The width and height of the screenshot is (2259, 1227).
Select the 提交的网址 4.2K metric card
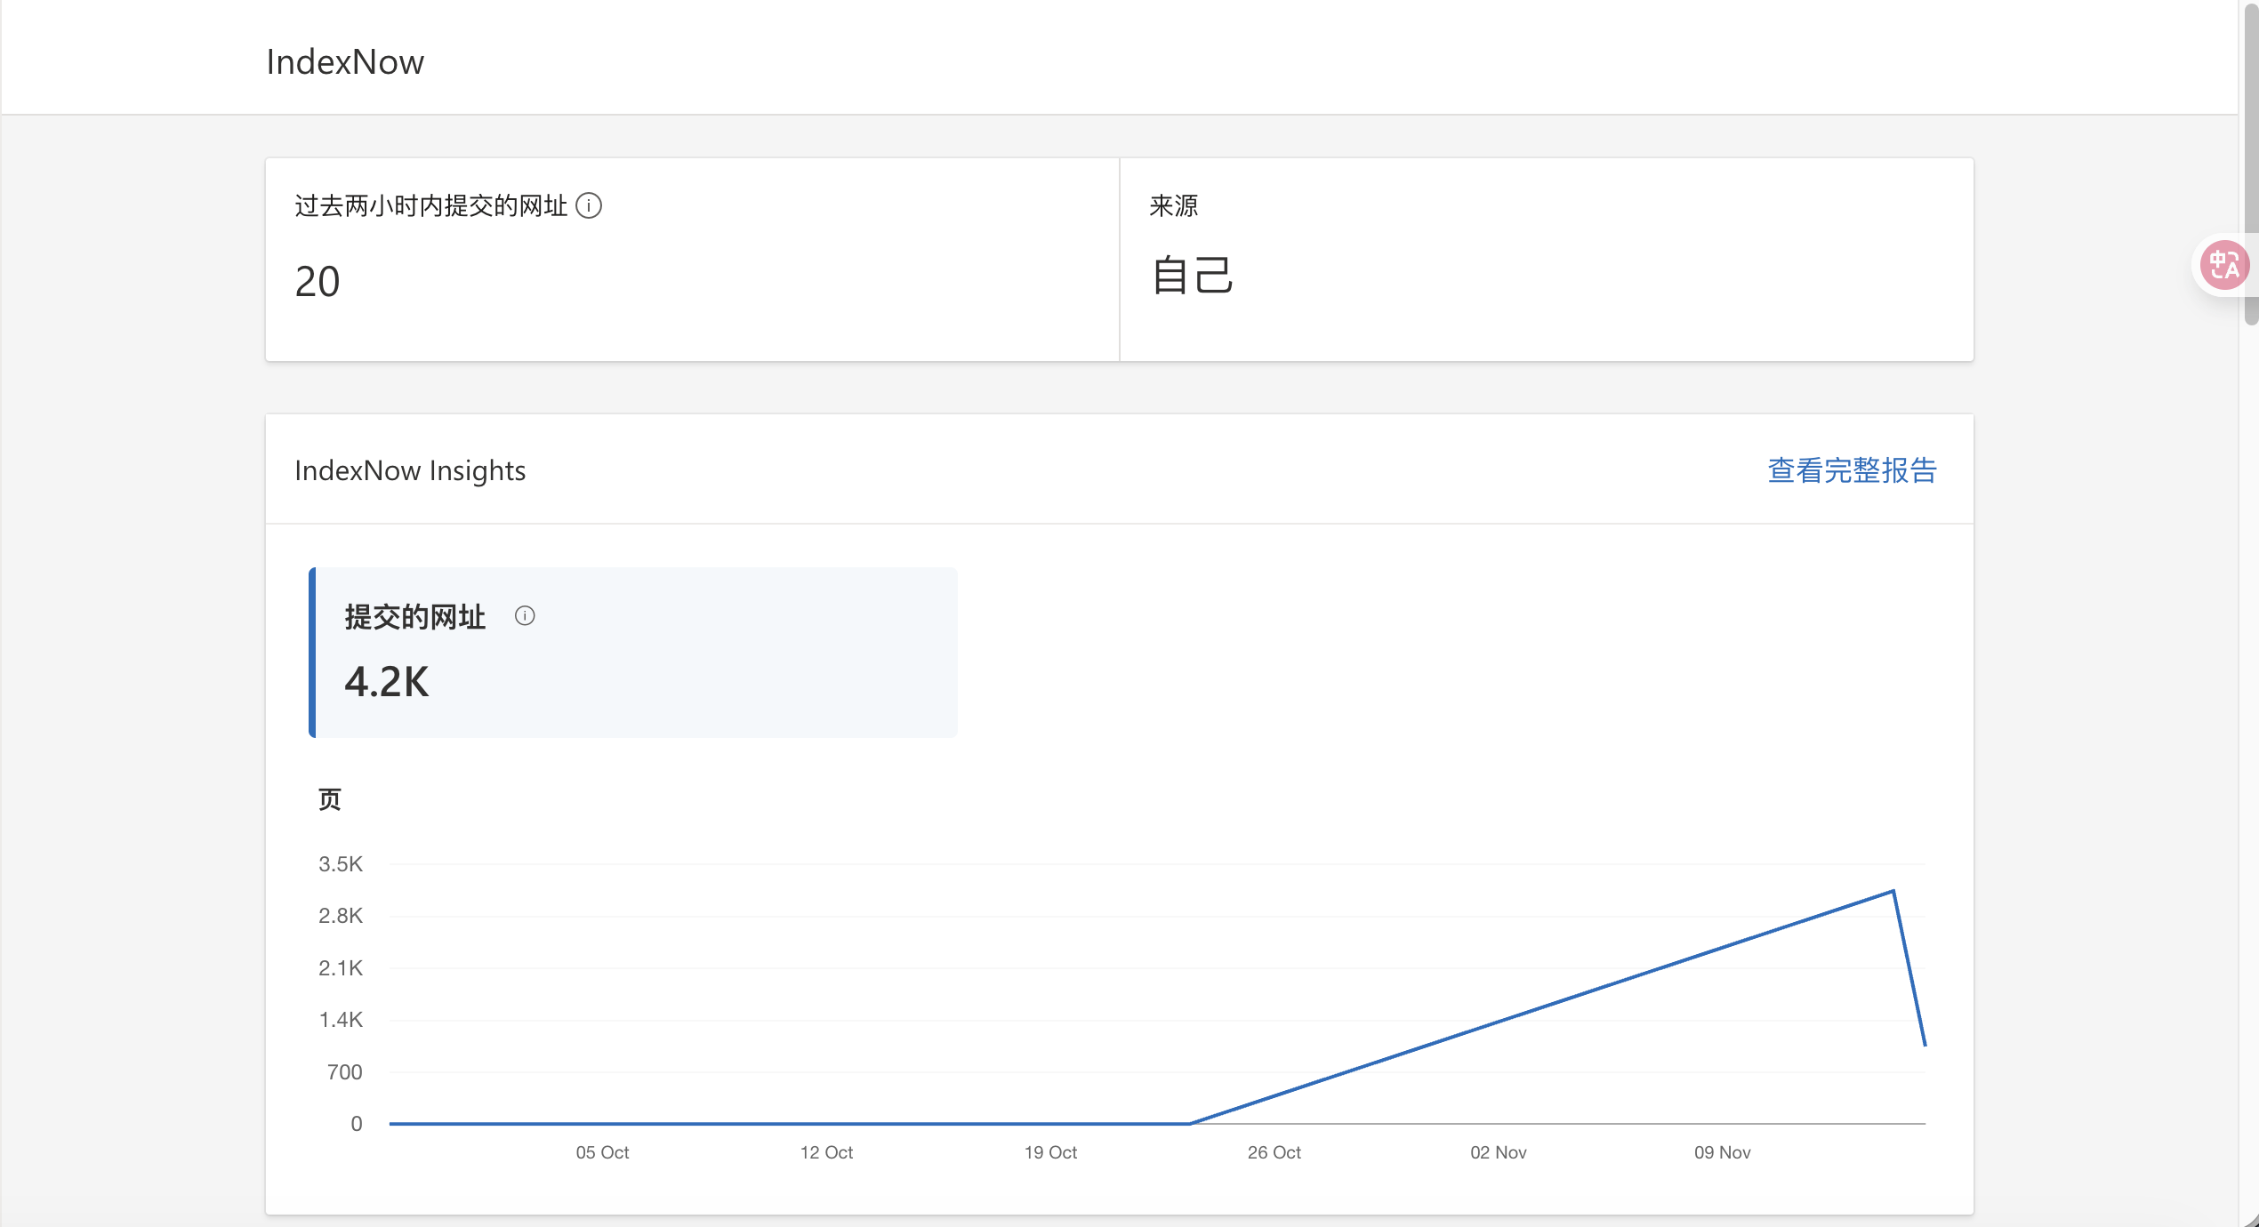click(x=633, y=653)
